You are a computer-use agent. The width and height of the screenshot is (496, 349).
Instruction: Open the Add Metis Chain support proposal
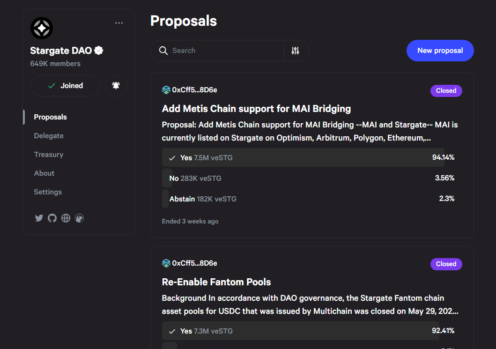(x=256, y=109)
